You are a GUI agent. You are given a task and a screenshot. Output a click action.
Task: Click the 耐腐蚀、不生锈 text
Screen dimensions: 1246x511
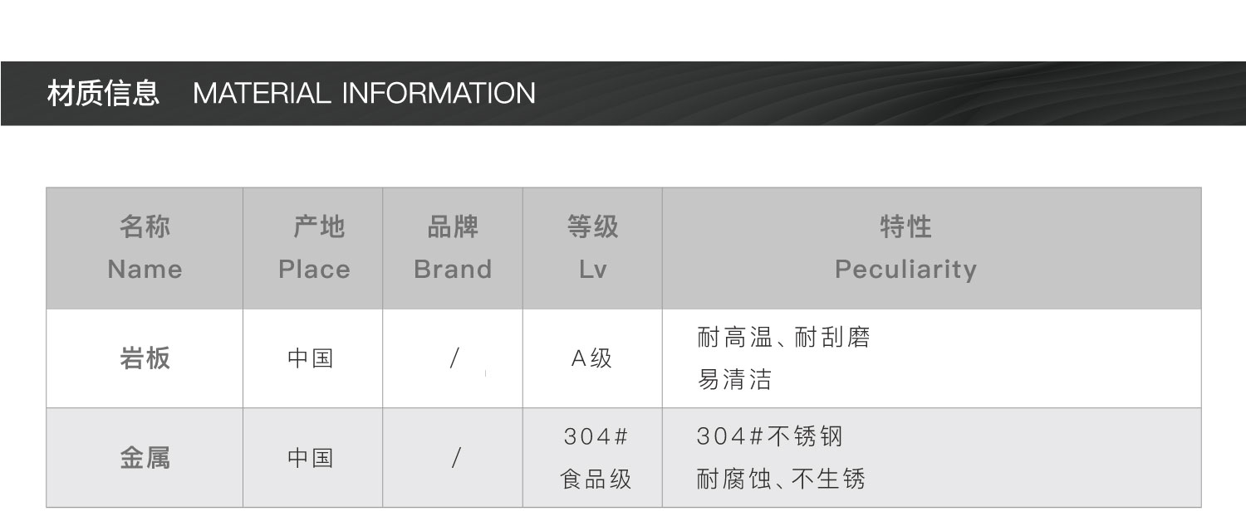[x=781, y=479]
